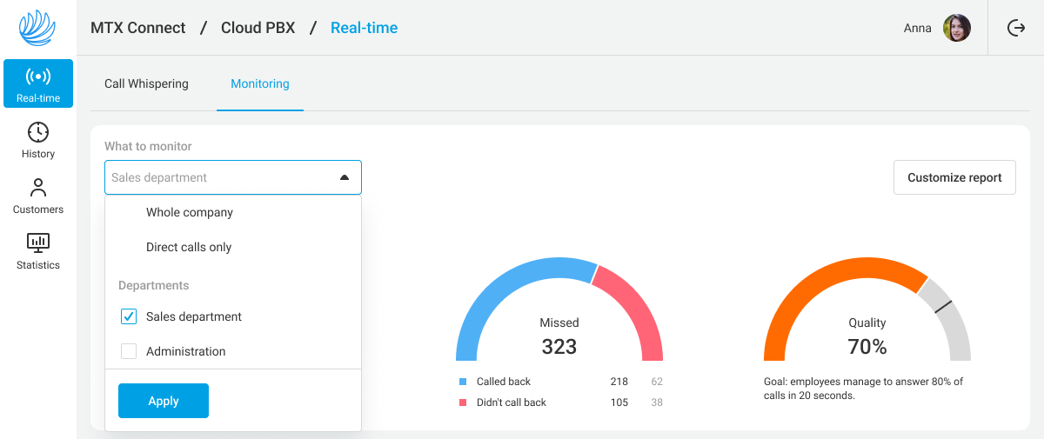The image size is (1044, 439).
Task: Select the Monitoring tab
Action: click(x=260, y=84)
